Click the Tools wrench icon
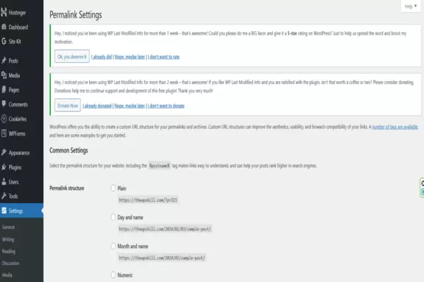Screen dimensions: 424x282 pos(4,196)
